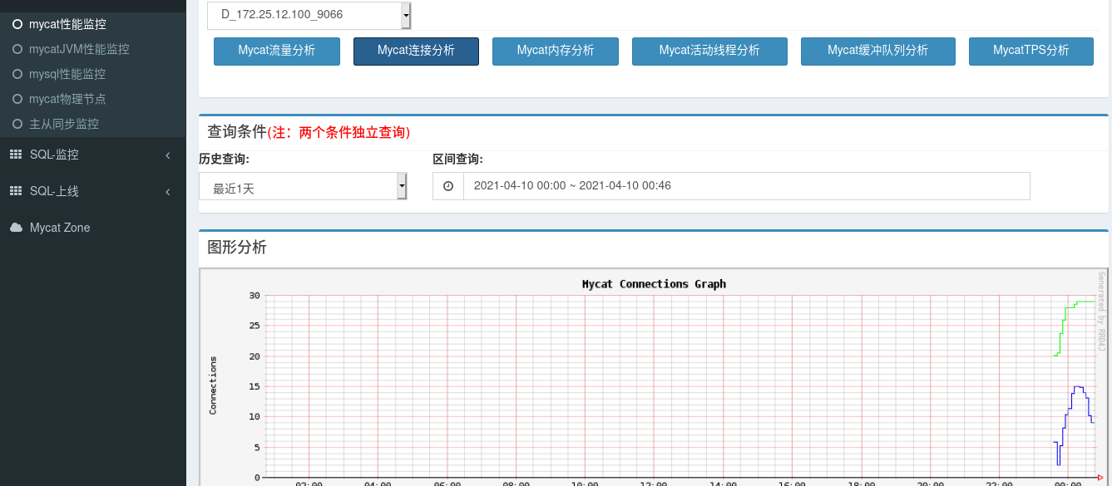Click the date range input field
Screen dimensions: 1112x486
tap(747, 186)
